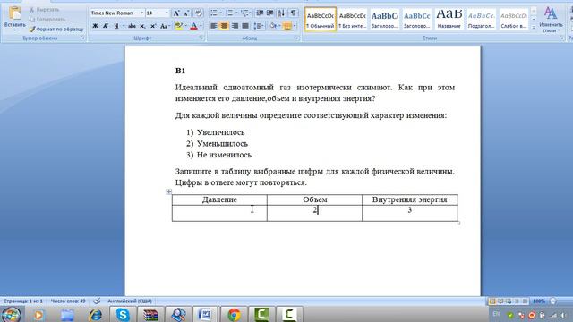Click the Shrink Font icon
The width and height of the screenshot is (573, 322).
point(186,13)
